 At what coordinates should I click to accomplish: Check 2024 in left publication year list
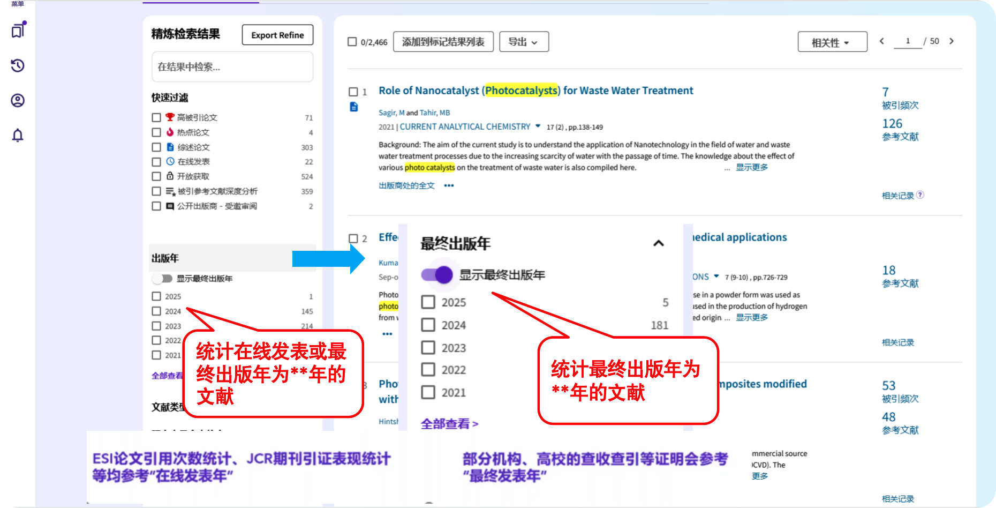tap(156, 311)
